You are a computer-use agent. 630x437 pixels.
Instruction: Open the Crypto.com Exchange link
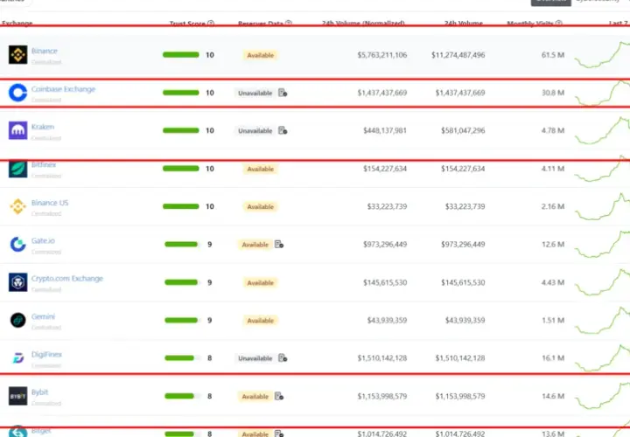click(67, 279)
